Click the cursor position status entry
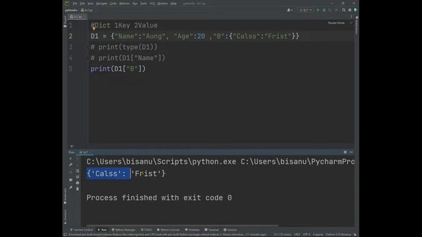 click(283, 234)
